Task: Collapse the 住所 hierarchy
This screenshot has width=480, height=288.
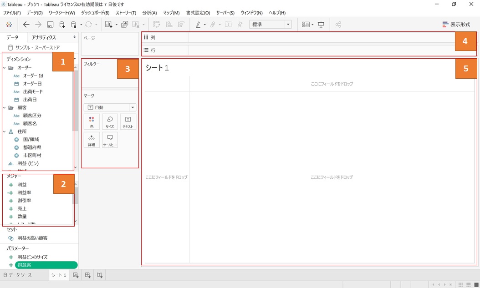Action: click(4, 131)
